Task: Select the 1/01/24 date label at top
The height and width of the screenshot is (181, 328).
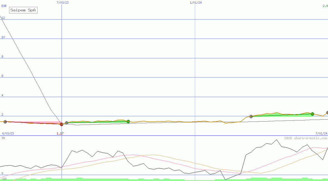Action: (x=196, y=3)
